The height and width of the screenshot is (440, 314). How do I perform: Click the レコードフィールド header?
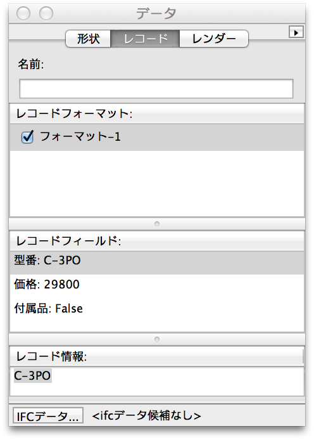click(157, 241)
